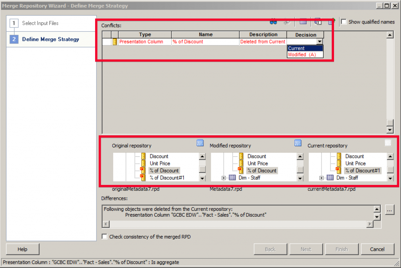Check consistency of the merged RPD
This screenshot has width=401, height=268.
[x=104, y=237]
